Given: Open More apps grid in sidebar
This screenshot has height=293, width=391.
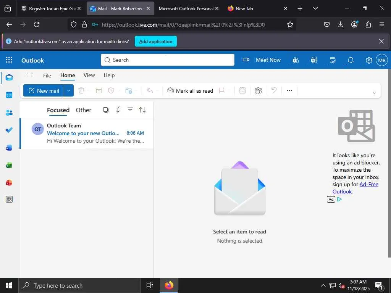Looking at the screenshot, I should [x=9, y=199].
